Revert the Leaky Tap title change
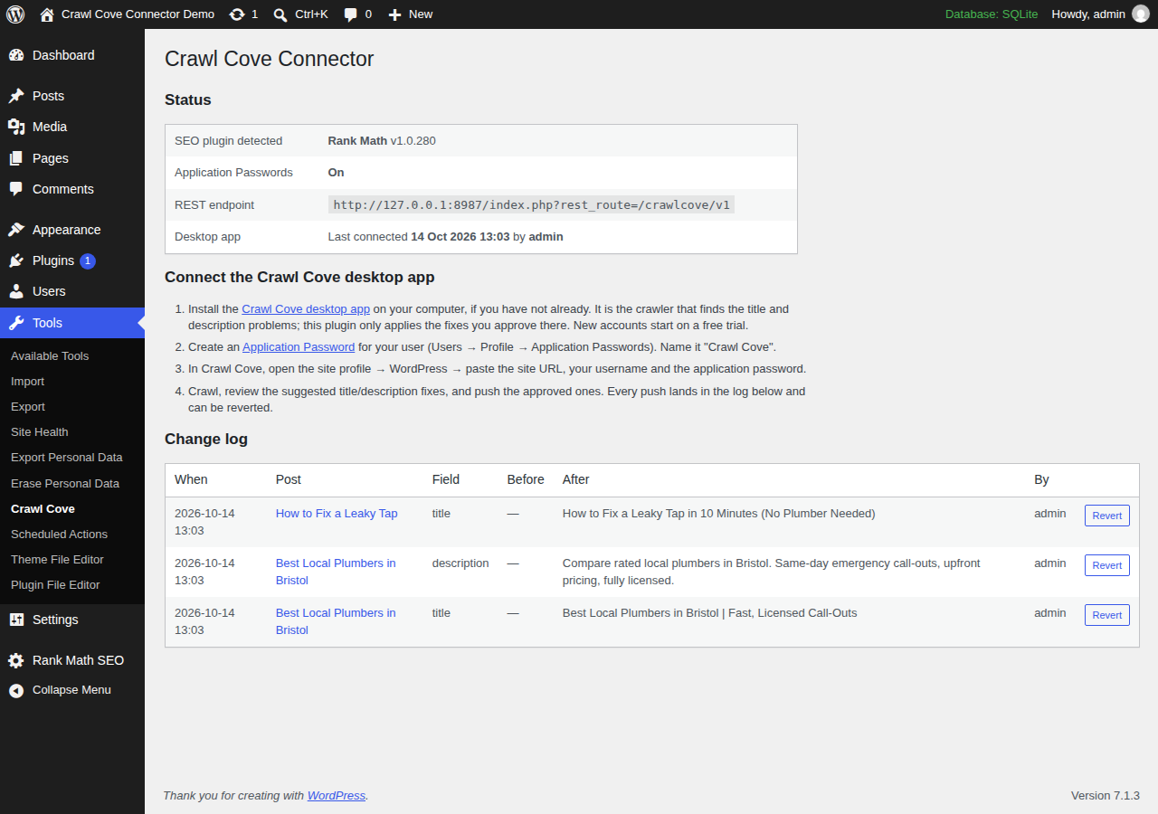This screenshot has height=814, width=1158. click(1107, 516)
